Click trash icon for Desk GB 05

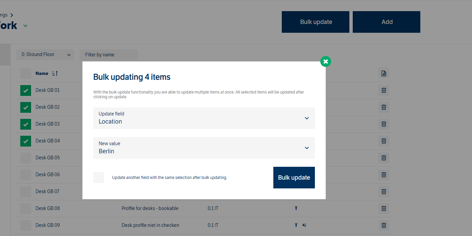[384, 158]
